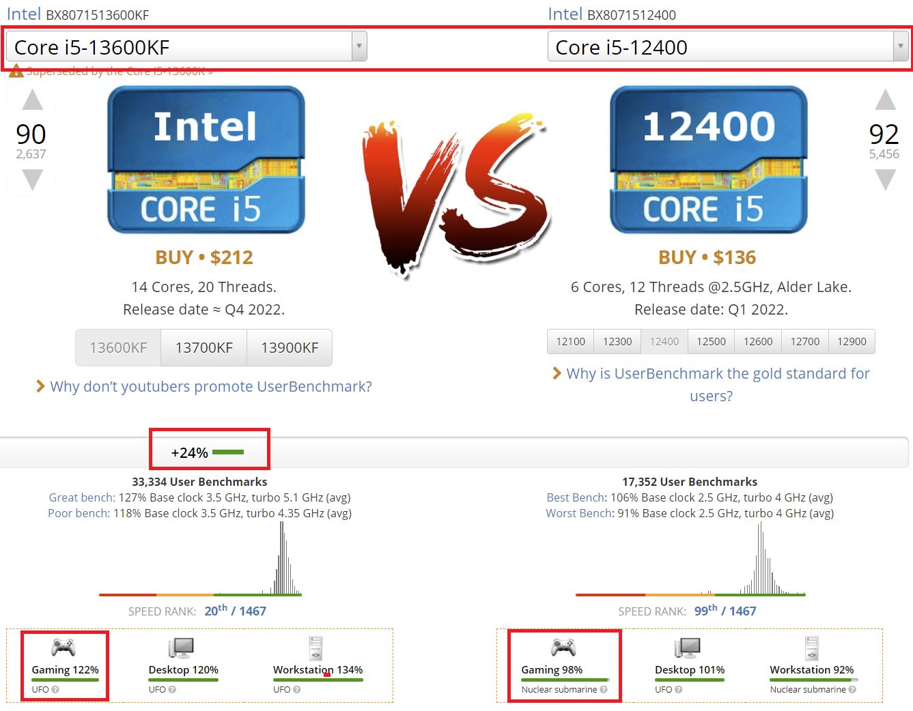Select the 12100 model tab
Screen dimensions: 913x711
(x=571, y=342)
